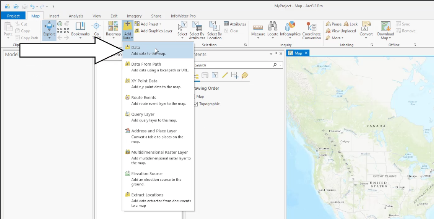
Task: Open the Basemap gallery
Action: (113, 30)
